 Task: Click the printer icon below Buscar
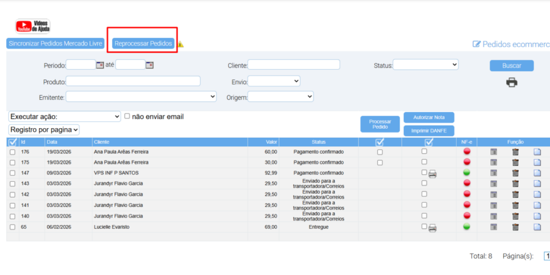click(x=511, y=83)
